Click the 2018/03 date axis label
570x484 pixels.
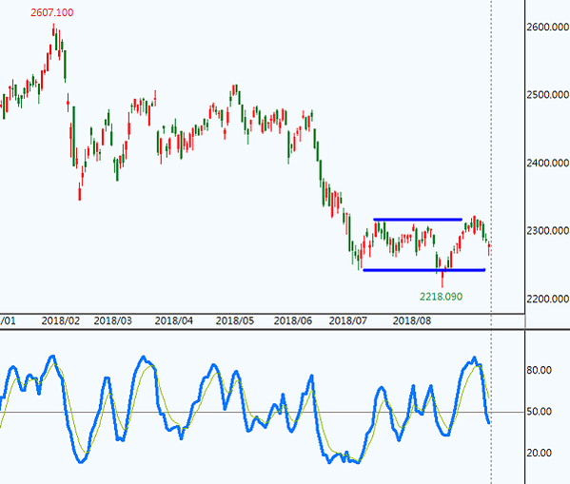(x=112, y=320)
